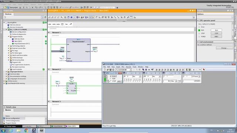Click the MRES button in the CPU operator panel
237x133 pixels.
coord(216,37)
